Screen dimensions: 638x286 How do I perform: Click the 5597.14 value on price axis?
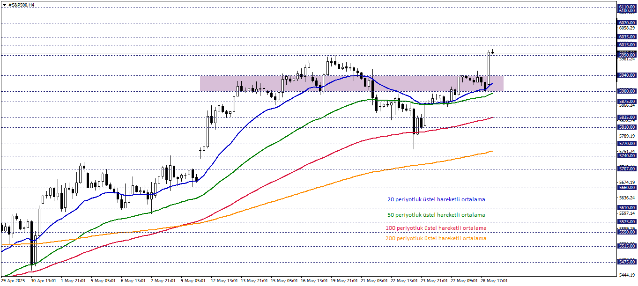click(x=626, y=213)
